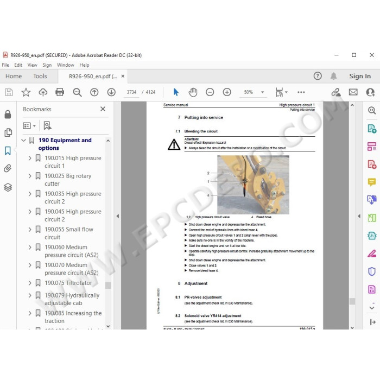
Task: Open the Export PDF tool in the right pane
Action: coord(372,129)
